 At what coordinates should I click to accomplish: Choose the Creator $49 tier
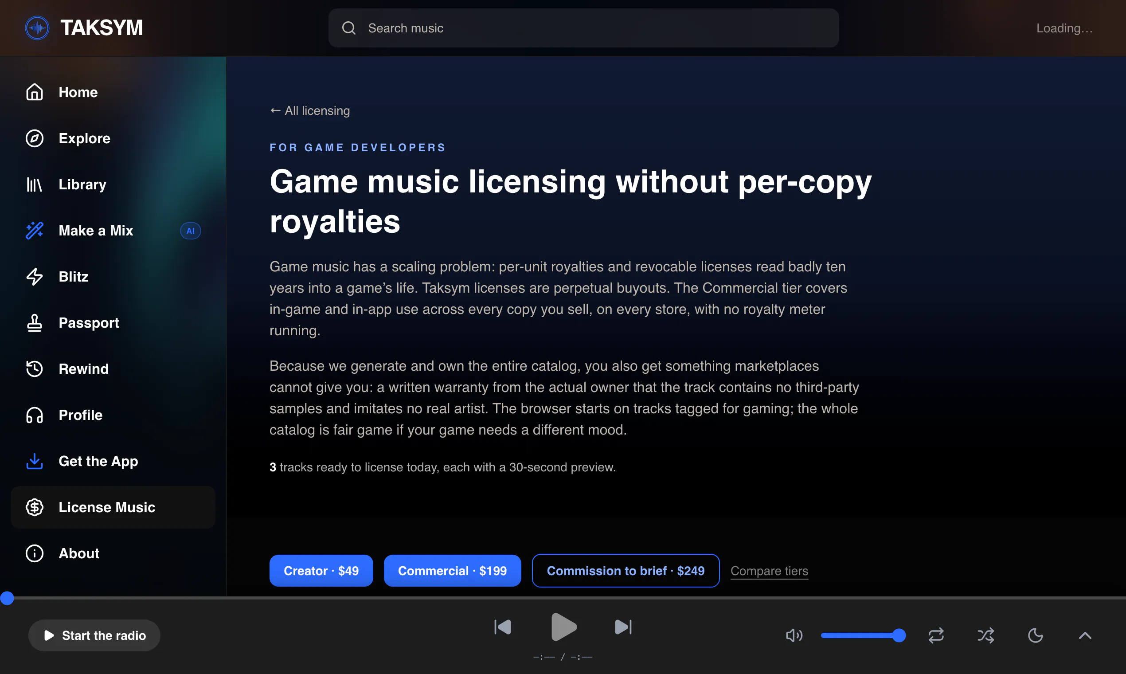pos(321,571)
